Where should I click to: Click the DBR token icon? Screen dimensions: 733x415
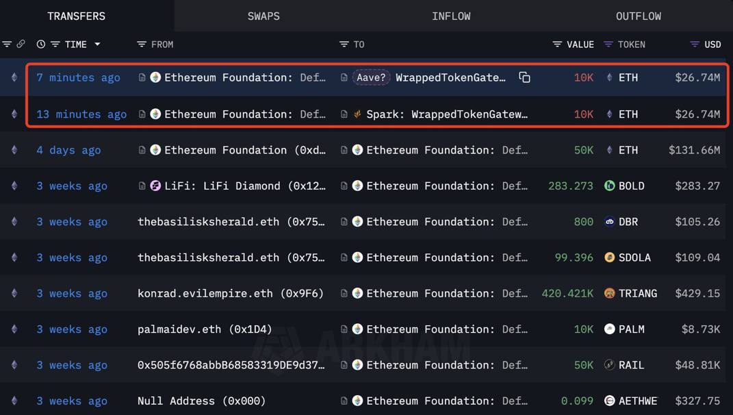(610, 222)
